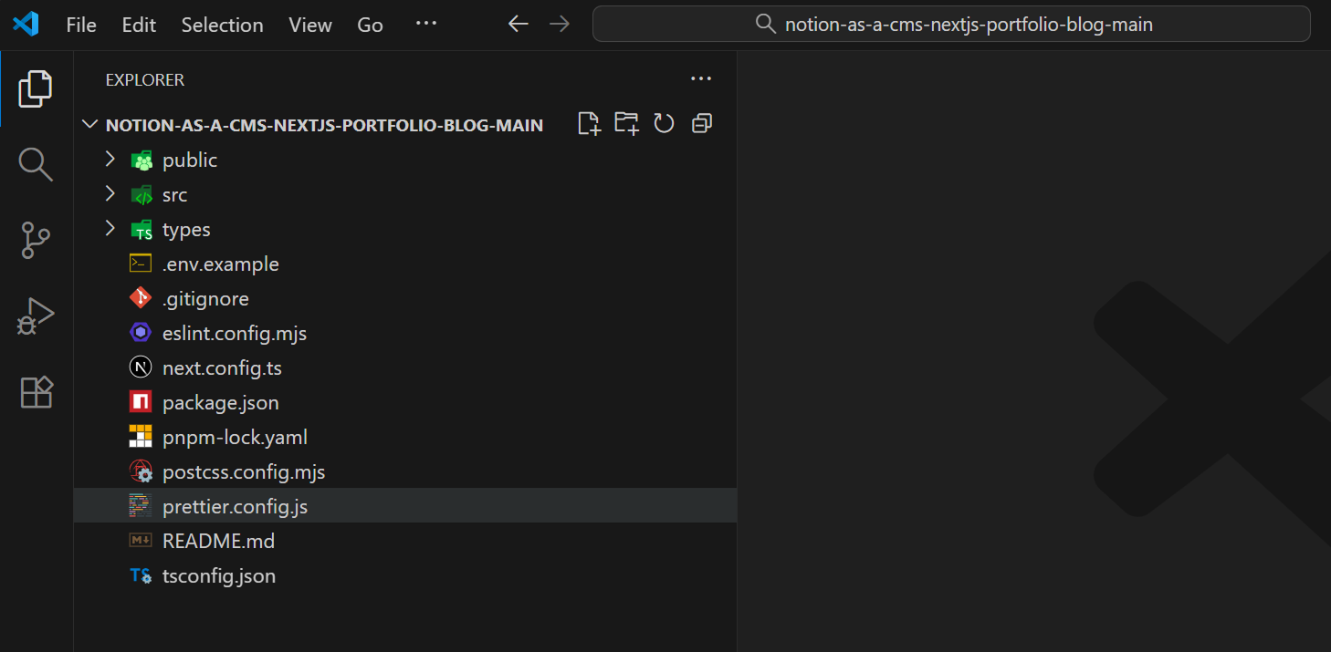Click the EXPLORER panel heading
The height and width of the screenshot is (652, 1331).
pos(145,80)
